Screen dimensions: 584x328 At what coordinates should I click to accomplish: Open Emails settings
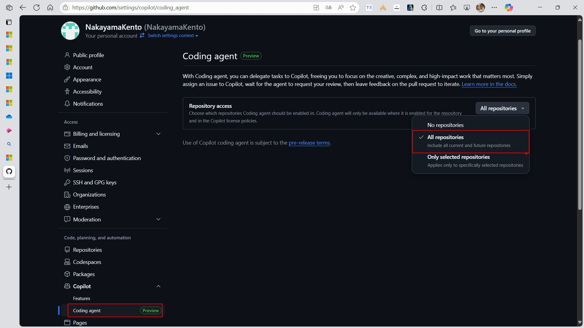(81, 146)
